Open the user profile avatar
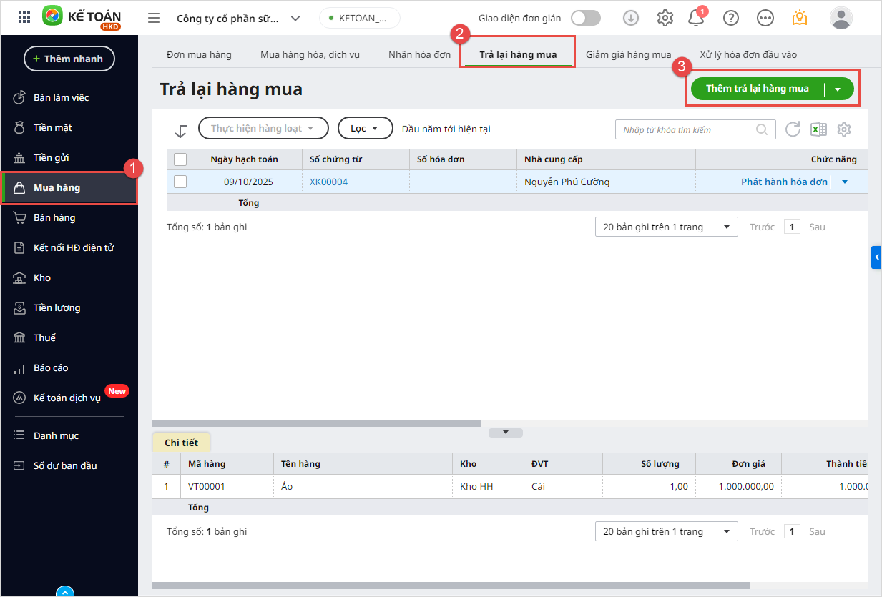This screenshot has height=597, width=882. 841,18
